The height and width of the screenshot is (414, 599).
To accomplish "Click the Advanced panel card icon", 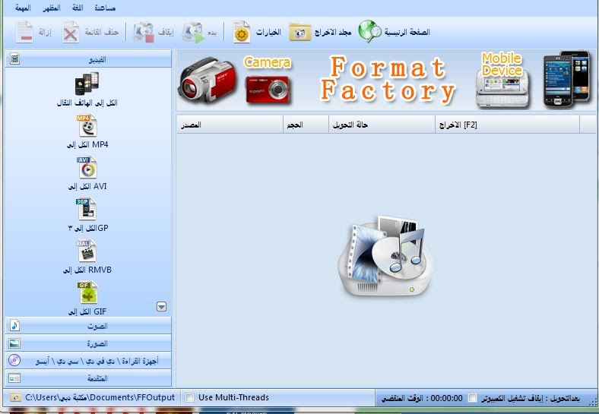I will pos(14,378).
